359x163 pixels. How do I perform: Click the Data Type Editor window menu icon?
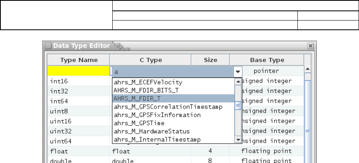[48, 46]
